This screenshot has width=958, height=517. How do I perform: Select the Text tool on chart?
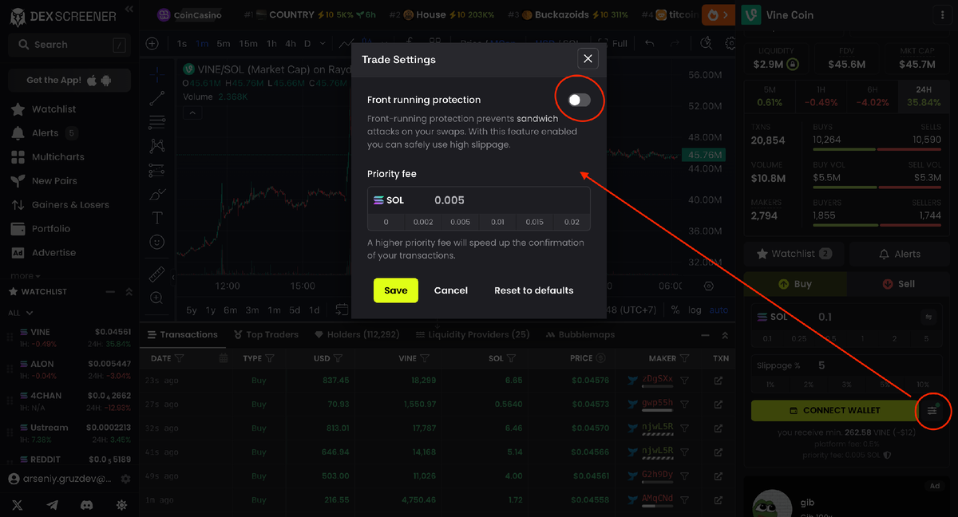click(156, 218)
